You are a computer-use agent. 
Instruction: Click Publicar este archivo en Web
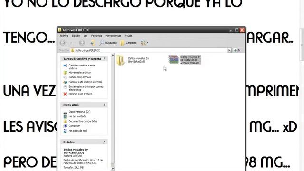click(85, 82)
